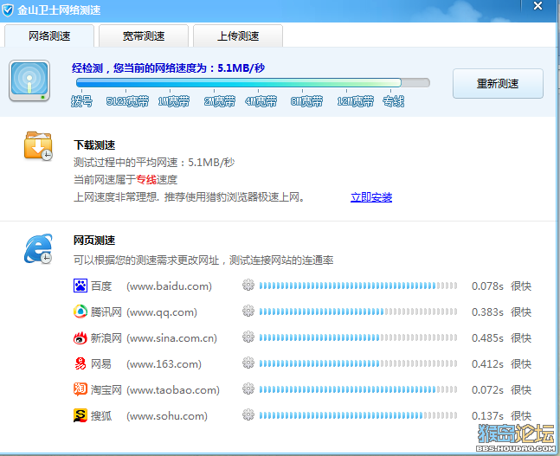This screenshot has width=560, height=456.
Task: Click the qq.com response speed bar
Action: coord(358,311)
